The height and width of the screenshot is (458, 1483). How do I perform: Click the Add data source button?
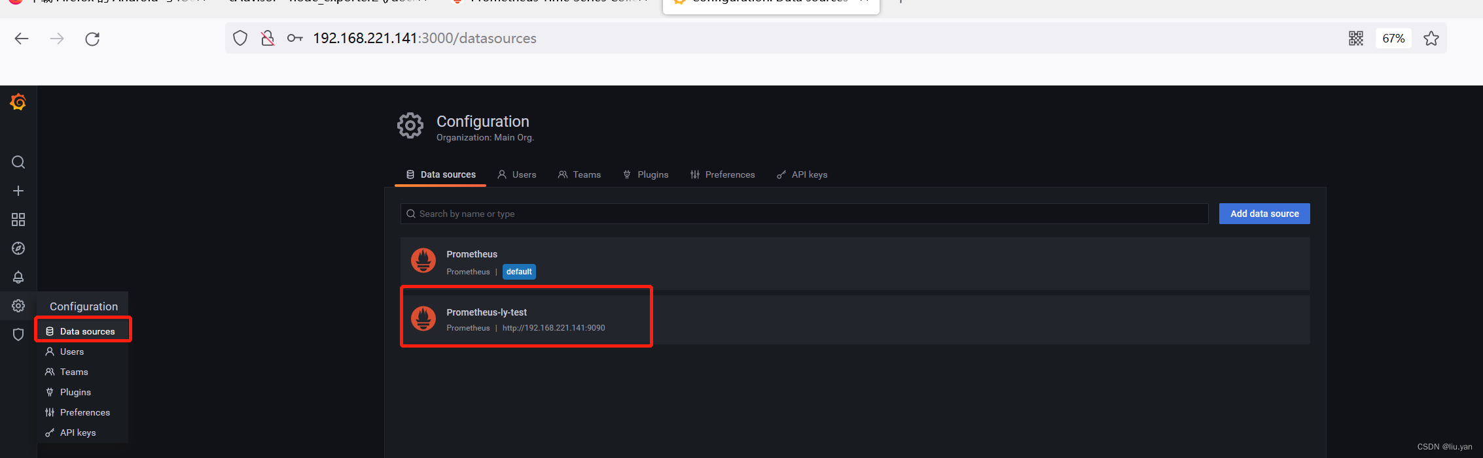(1264, 214)
